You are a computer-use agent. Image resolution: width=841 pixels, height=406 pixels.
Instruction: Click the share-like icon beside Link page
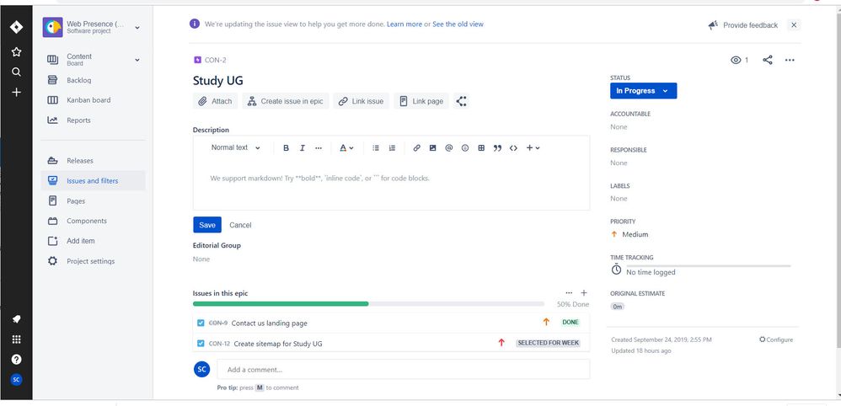click(461, 101)
